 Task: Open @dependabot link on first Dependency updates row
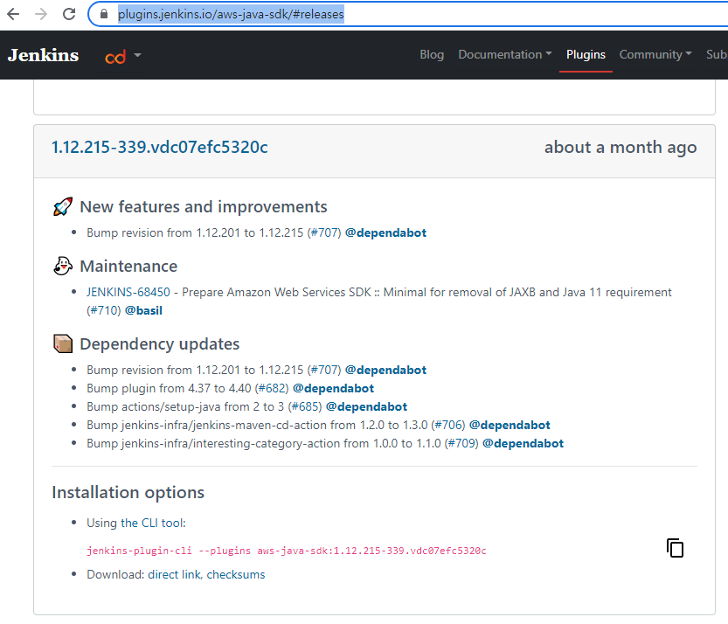(x=385, y=370)
